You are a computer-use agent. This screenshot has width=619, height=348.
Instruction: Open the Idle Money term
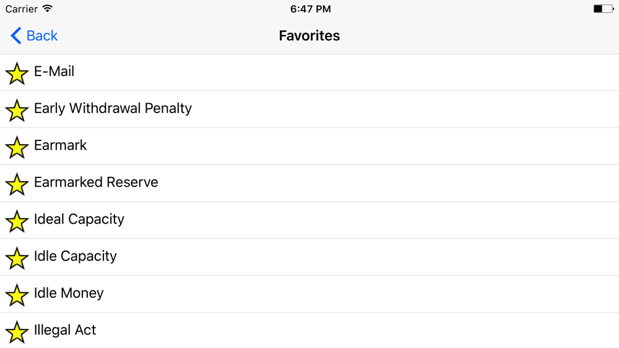click(x=309, y=294)
